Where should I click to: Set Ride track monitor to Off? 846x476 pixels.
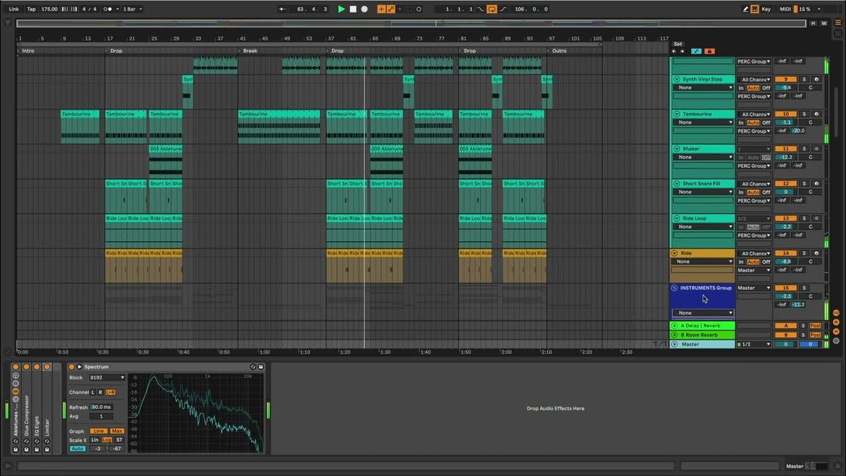[x=766, y=262]
